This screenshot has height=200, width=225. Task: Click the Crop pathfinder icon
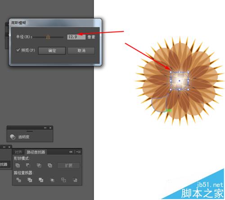(52, 180)
